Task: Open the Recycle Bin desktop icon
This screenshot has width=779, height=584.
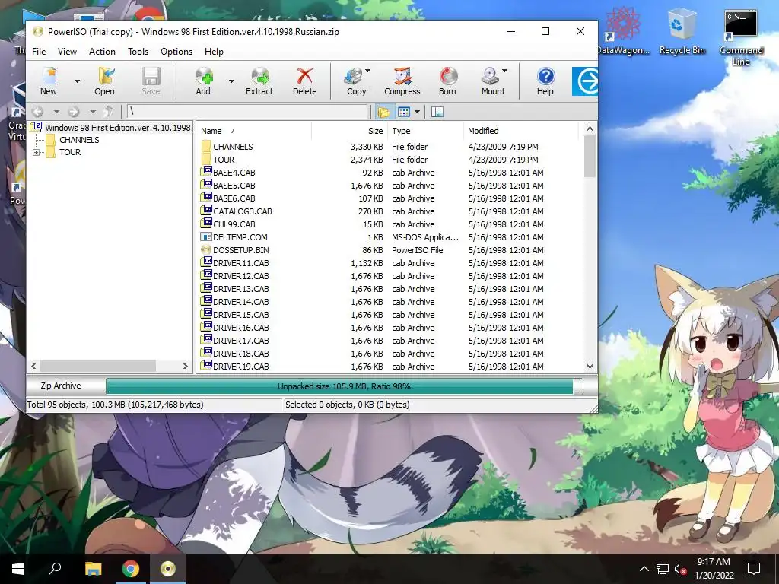Action: [682, 31]
